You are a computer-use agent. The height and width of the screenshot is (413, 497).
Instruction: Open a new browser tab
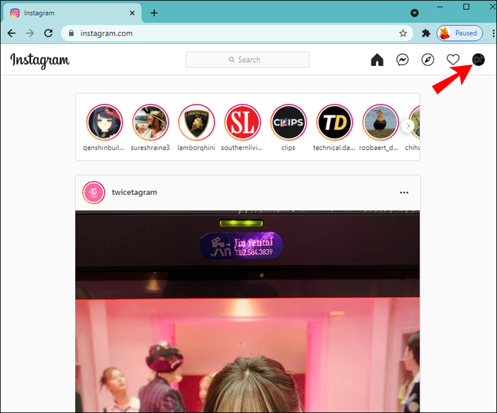pyautogui.click(x=154, y=13)
